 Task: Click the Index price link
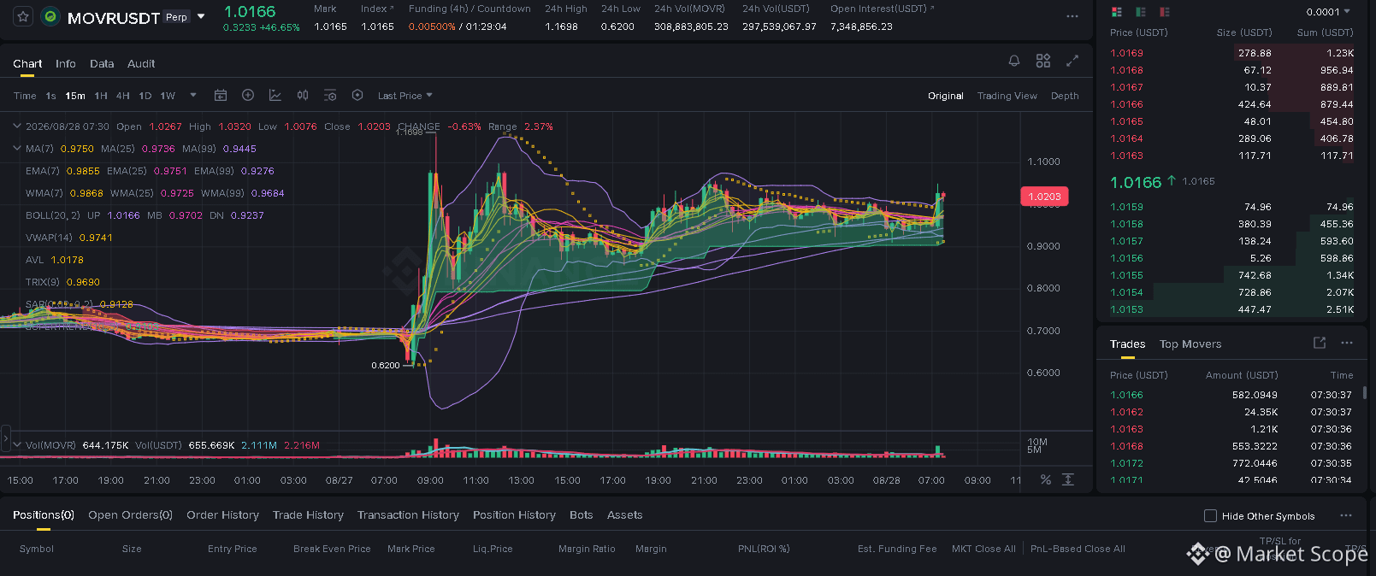(x=377, y=9)
